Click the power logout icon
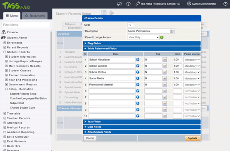Viewport: 230px width, 151px height. pyautogui.click(x=225, y=4)
